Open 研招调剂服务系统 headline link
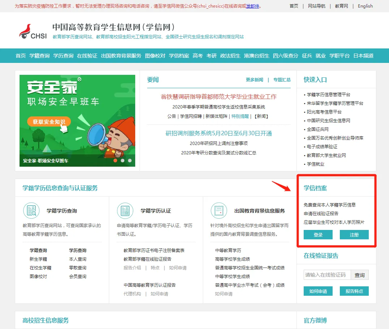389x329 pixels. 219,133
